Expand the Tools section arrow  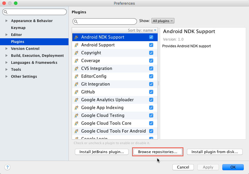point(6,70)
